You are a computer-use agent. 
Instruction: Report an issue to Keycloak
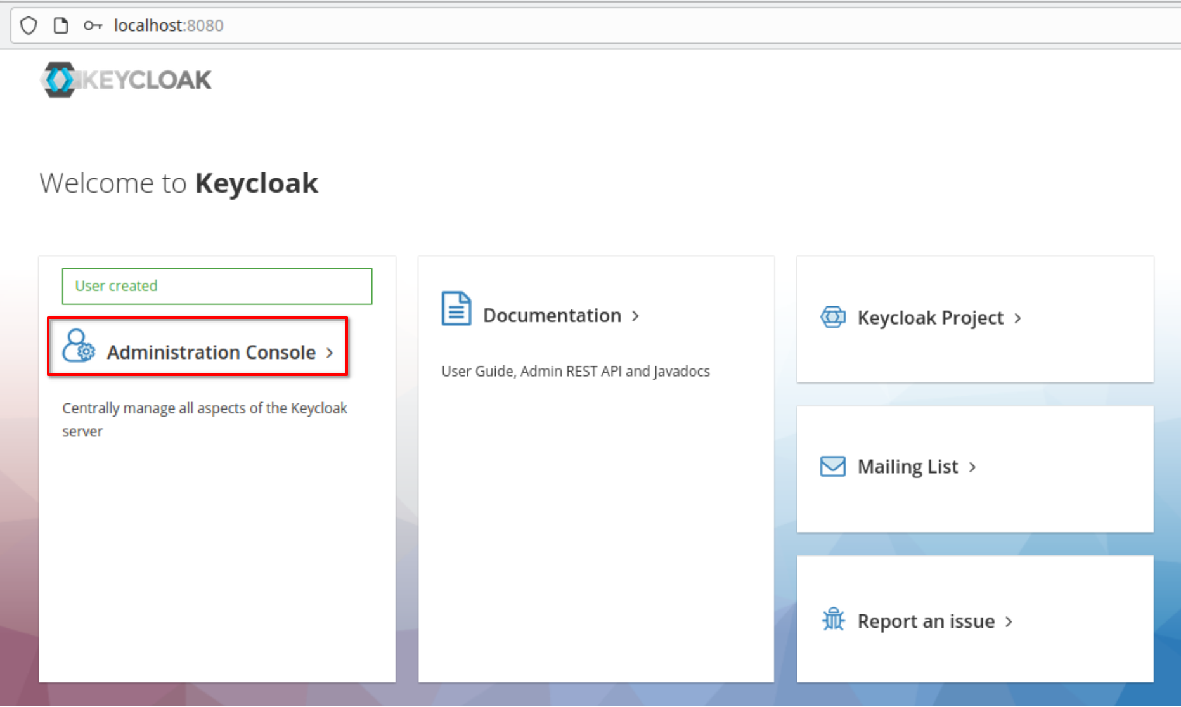click(926, 621)
